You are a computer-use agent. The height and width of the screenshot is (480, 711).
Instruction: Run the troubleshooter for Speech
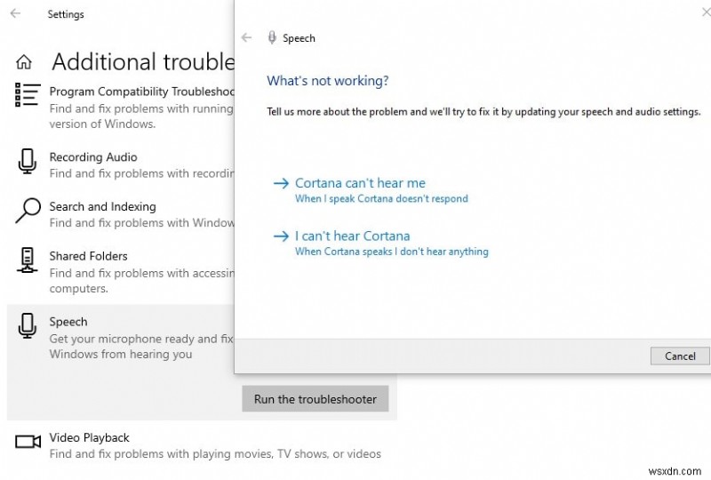coord(316,399)
